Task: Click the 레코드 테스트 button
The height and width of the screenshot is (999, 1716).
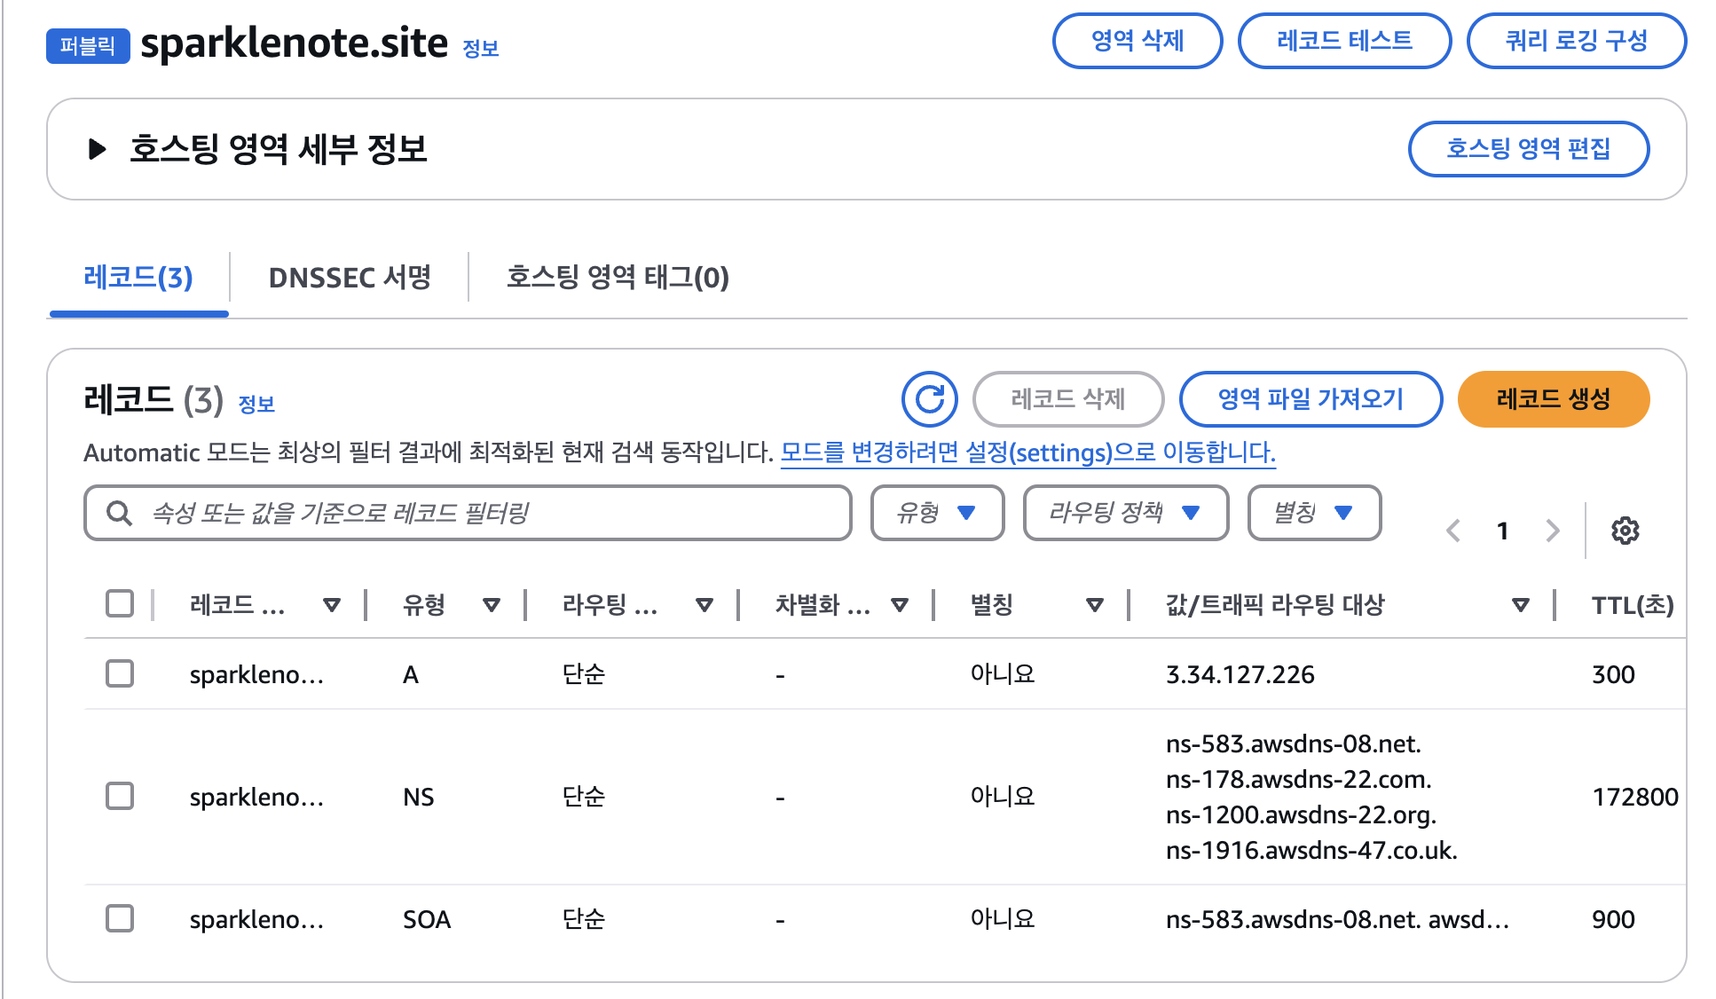Action: click(x=1343, y=41)
